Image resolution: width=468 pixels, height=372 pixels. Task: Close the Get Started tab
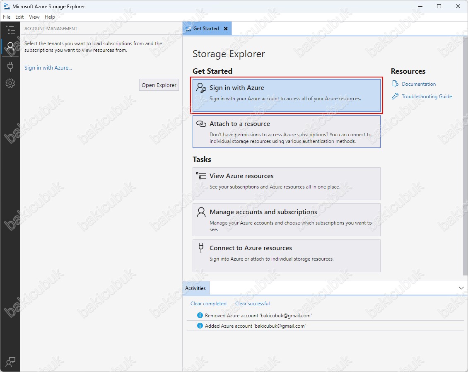coord(226,29)
